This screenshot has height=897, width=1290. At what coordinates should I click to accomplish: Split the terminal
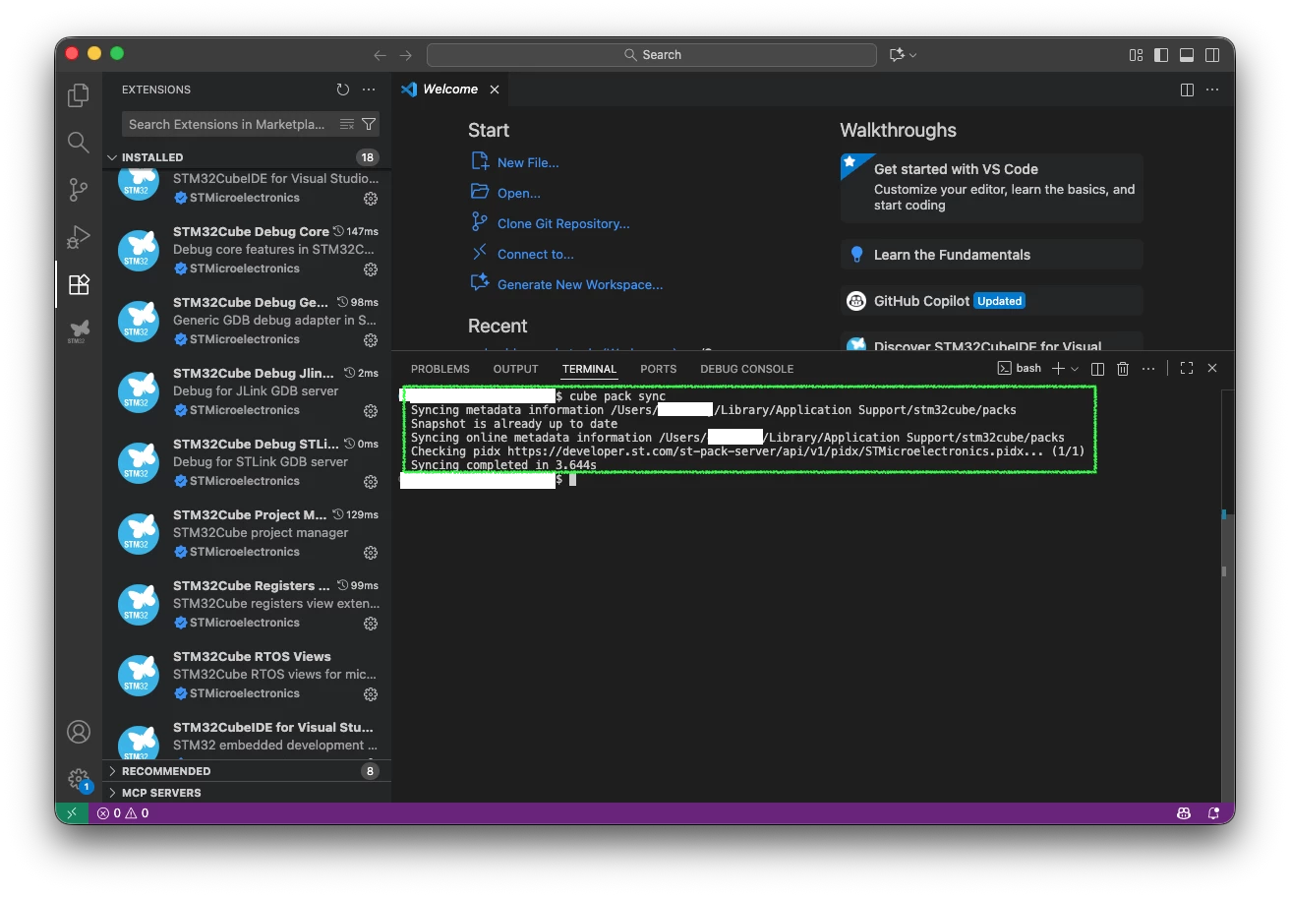(1097, 369)
